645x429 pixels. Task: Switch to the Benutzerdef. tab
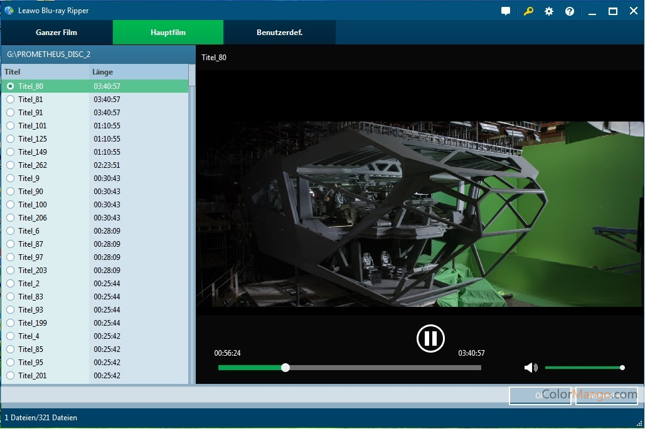[x=279, y=33]
